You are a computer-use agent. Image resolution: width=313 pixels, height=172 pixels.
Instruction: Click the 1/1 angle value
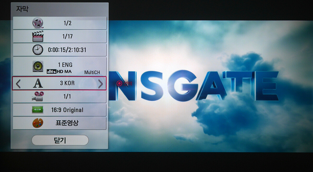[67, 96]
